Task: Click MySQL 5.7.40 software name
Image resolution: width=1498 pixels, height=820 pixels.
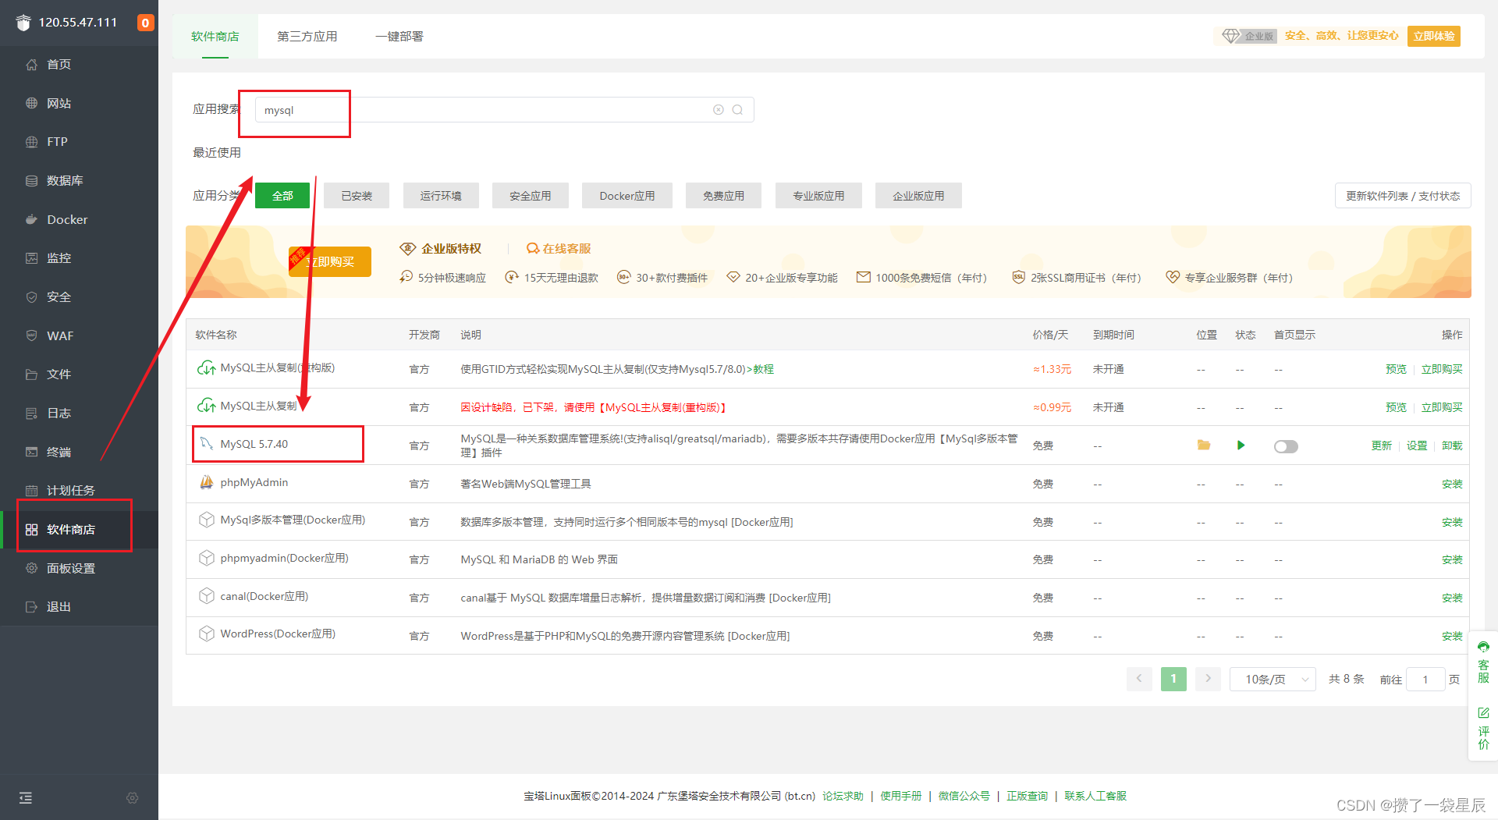Action: (254, 444)
